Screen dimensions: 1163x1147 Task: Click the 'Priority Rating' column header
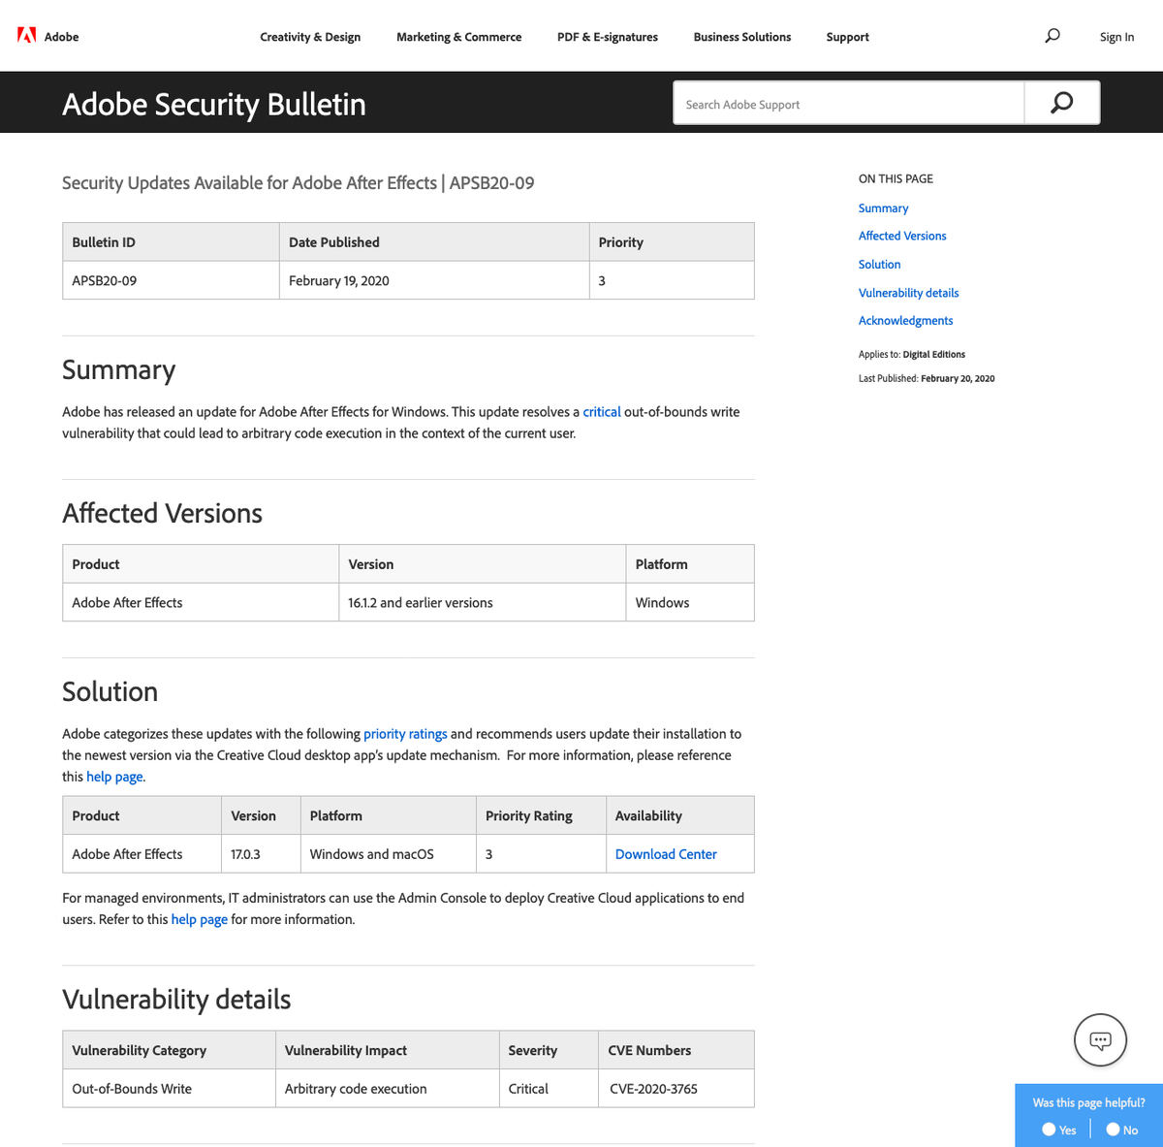click(x=541, y=815)
